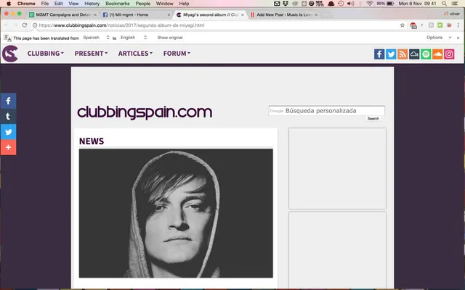Click the NEWS heading
This screenshot has height=290, width=465.
[x=92, y=141]
